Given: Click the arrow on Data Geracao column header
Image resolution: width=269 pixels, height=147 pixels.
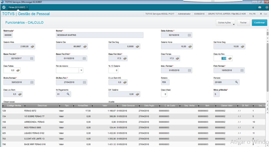Looking at the screenshot, I should 117,106.
